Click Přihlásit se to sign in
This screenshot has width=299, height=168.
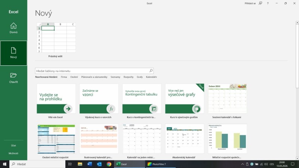pyautogui.click(x=250, y=3)
